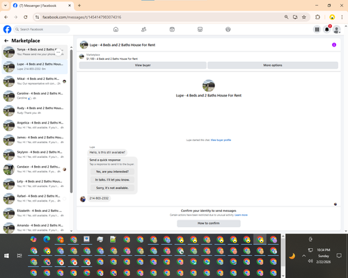This screenshot has width=348, height=278.
Task: Open Marketplace storefront icon in navigation
Action: (200, 29)
